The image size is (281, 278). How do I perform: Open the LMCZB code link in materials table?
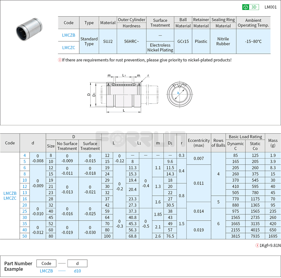(69, 35)
